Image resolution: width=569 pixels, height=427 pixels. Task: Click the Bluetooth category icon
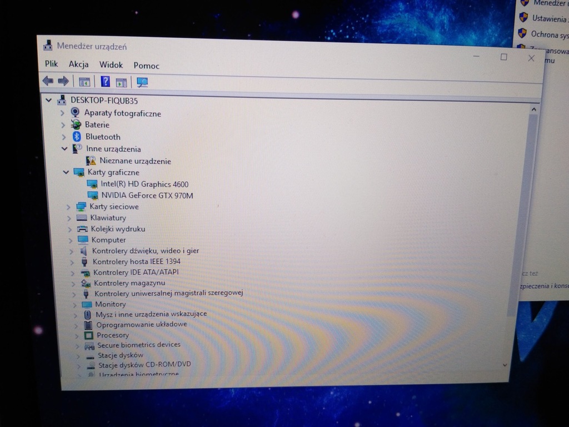(77, 137)
